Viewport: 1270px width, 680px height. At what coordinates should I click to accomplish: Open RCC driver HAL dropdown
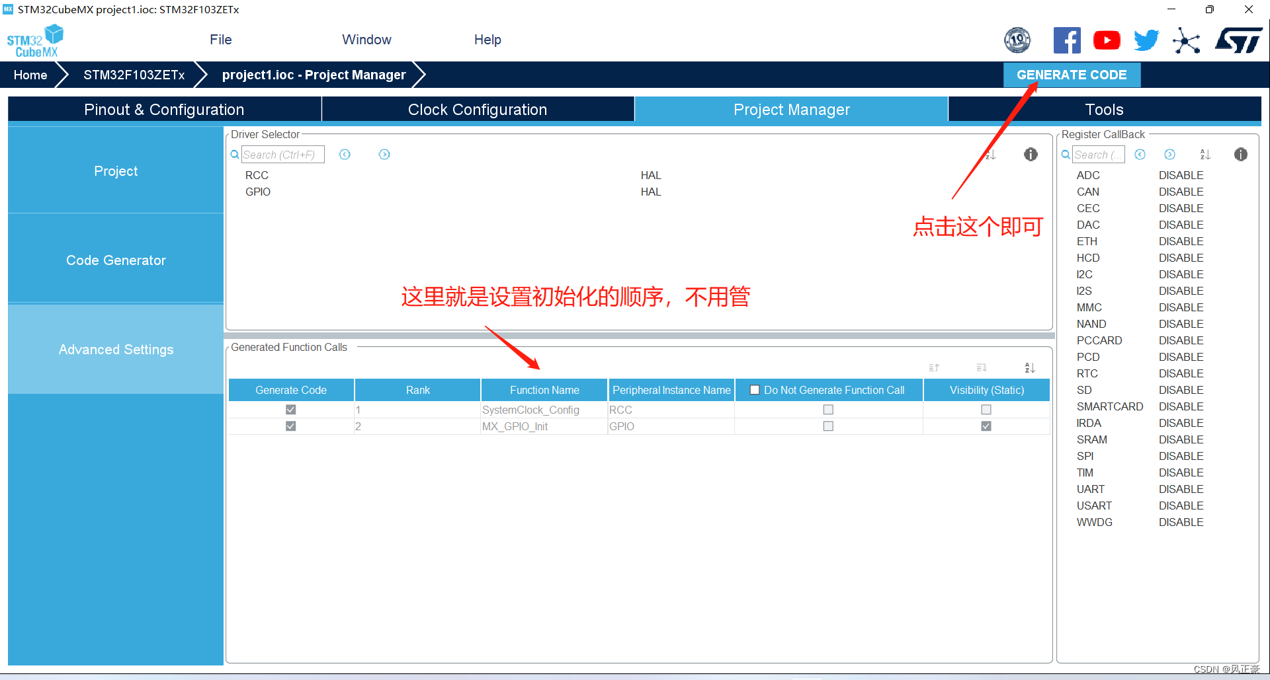[x=651, y=175]
